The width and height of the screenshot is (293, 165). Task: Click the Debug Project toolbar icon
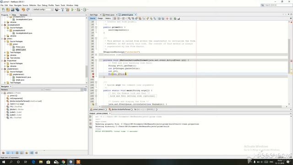coord(78,10)
